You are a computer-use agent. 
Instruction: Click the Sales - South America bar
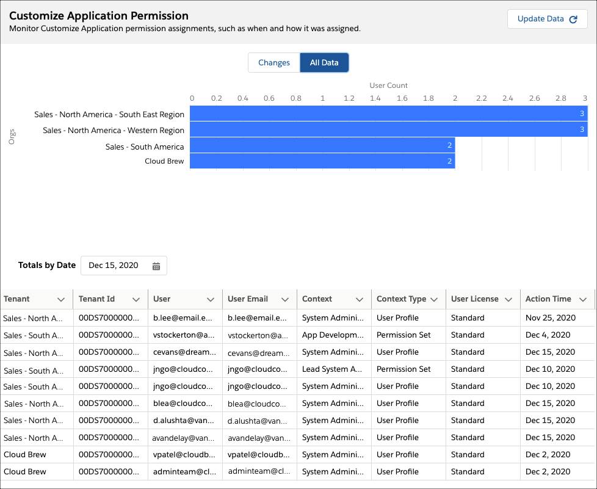pyautogui.click(x=322, y=145)
